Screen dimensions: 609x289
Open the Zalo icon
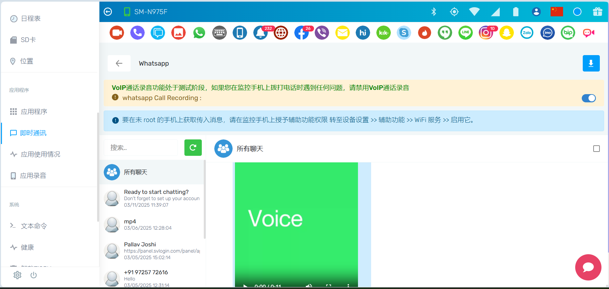pos(527,32)
